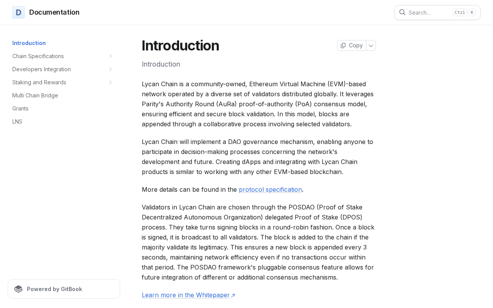Click the Documentation site title
The height and width of the screenshot is (308, 493).
point(54,12)
